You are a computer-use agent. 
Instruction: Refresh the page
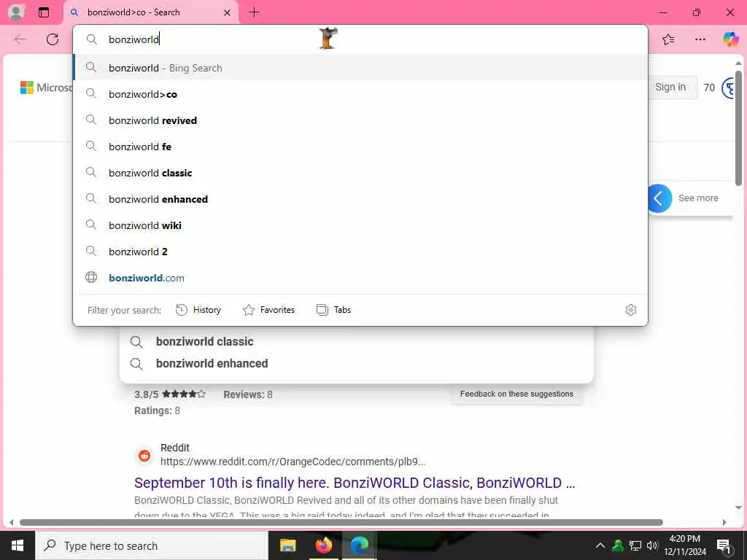(x=53, y=39)
